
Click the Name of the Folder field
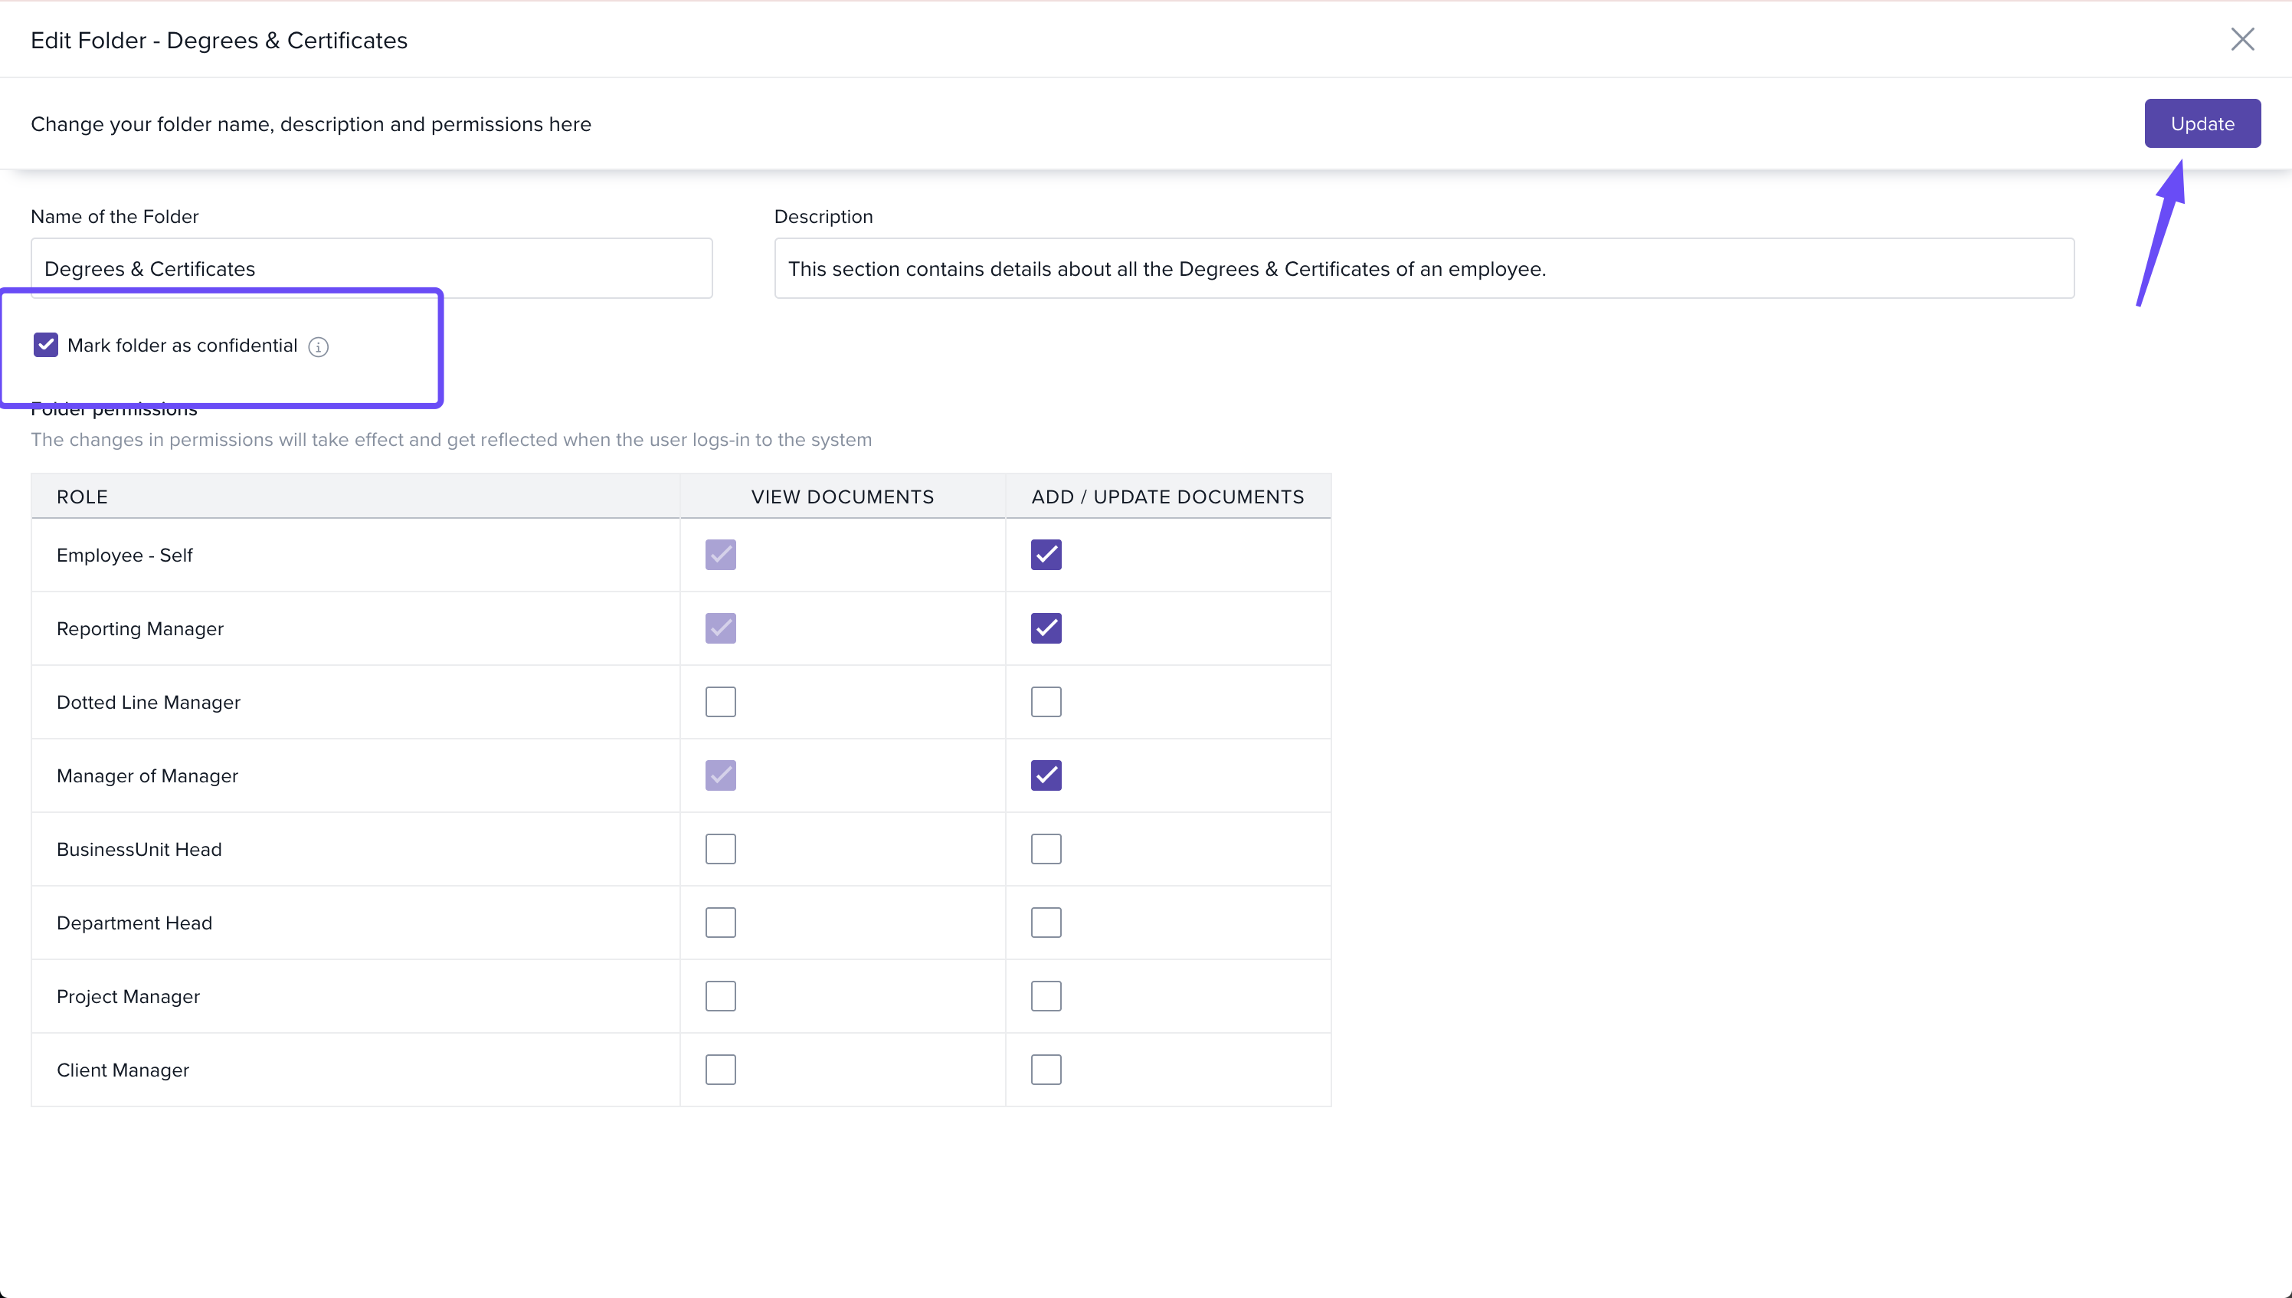click(x=371, y=268)
